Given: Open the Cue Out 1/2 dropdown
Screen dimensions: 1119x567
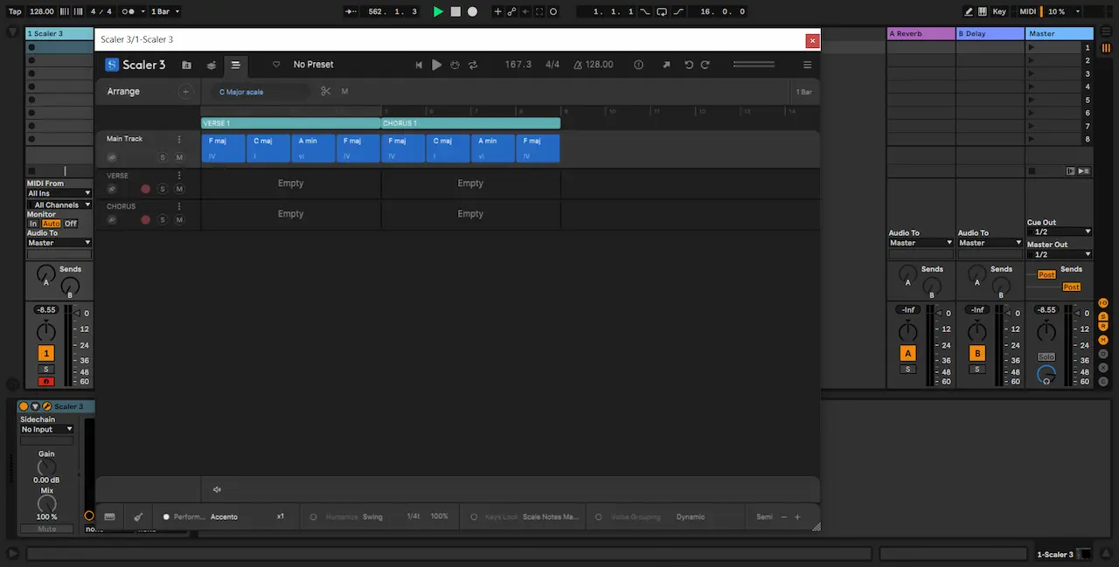Looking at the screenshot, I should click(x=1060, y=232).
